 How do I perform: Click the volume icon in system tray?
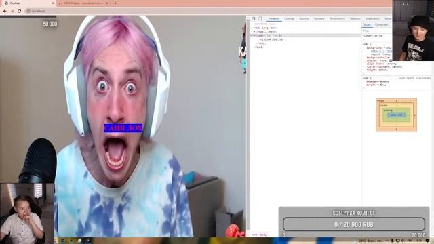point(403,241)
